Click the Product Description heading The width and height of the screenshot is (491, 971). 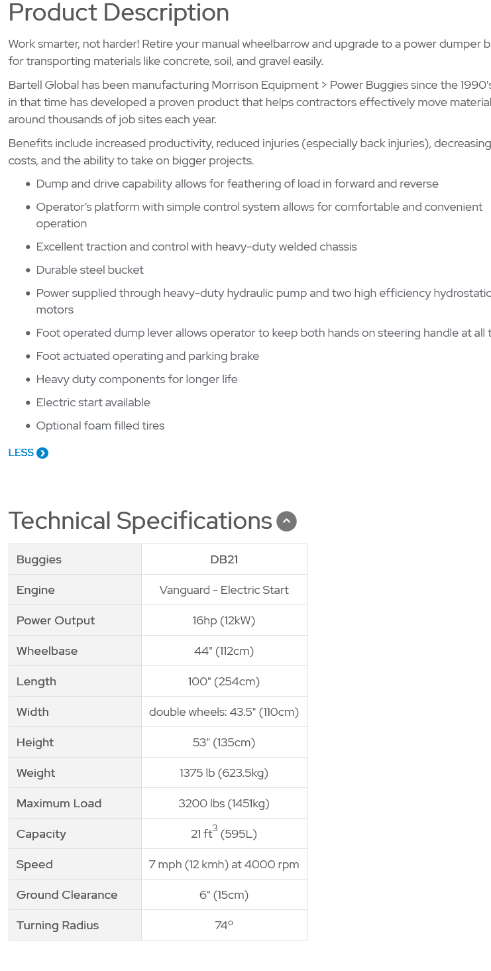coord(119,13)
